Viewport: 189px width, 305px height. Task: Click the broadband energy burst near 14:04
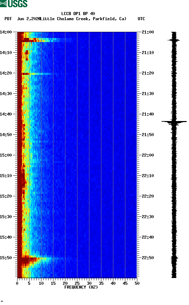[45, 40]
